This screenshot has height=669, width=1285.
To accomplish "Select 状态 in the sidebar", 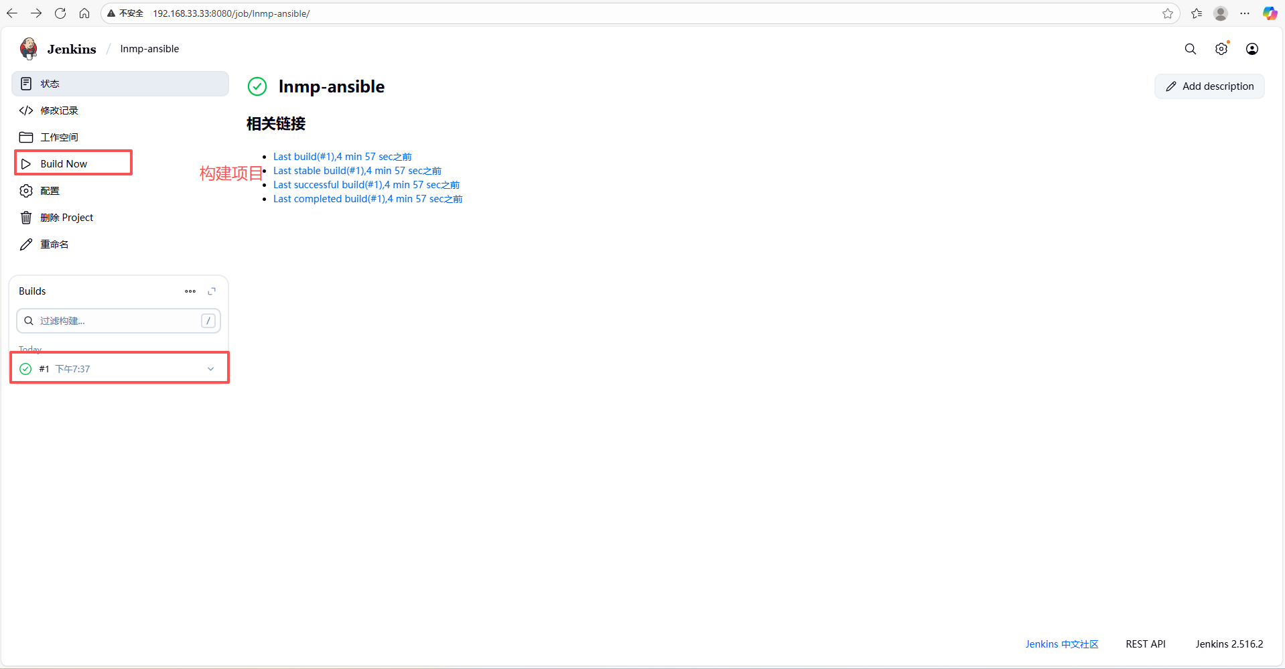I will (120, 84).
